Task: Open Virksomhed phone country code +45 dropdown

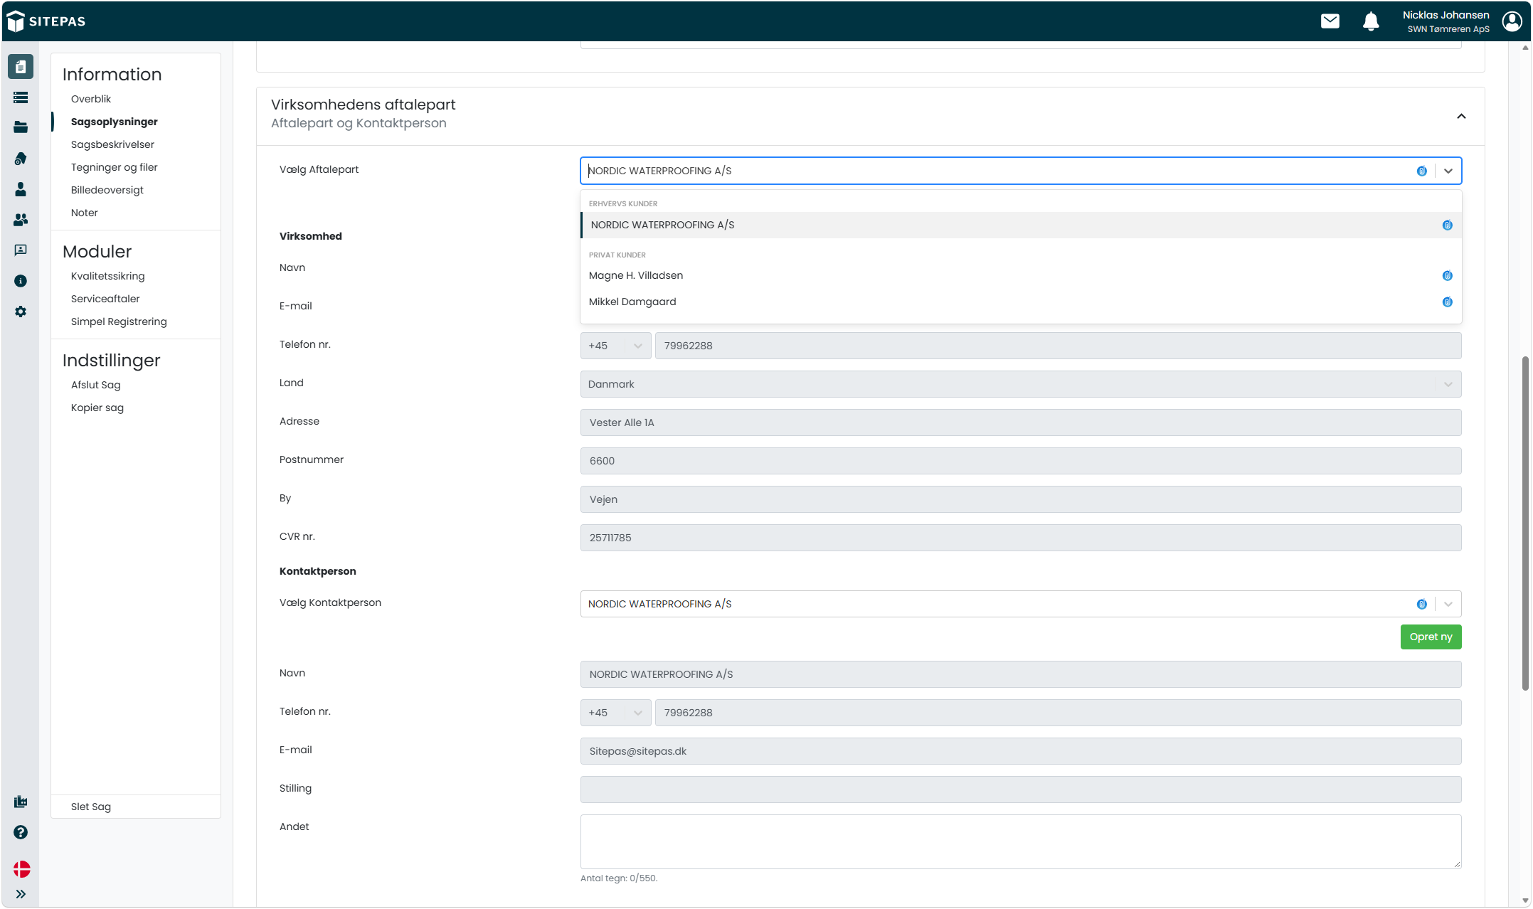Action: [x=615, y=346]
